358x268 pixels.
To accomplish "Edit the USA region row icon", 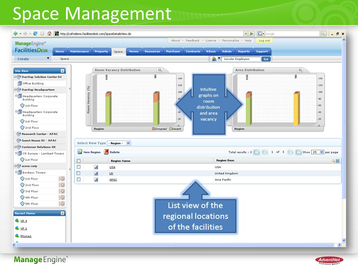I will coord(96,167).
